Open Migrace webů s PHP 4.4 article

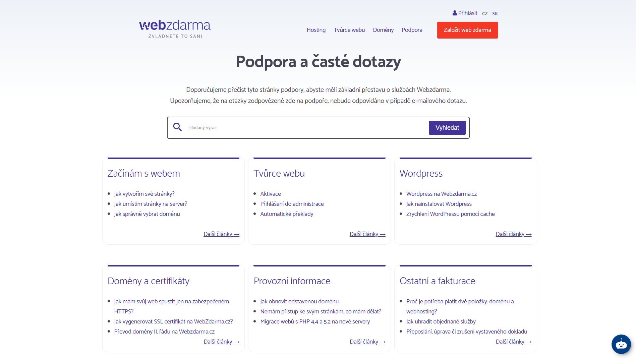point(315,321)
